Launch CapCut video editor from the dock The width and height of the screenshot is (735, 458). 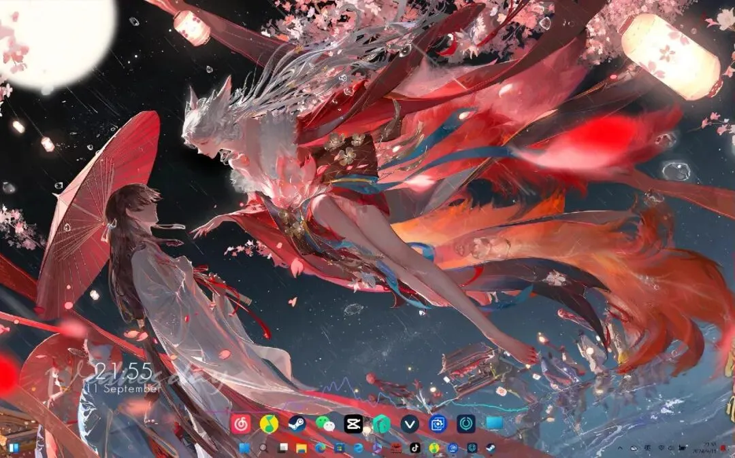click(x=353, y=424)
